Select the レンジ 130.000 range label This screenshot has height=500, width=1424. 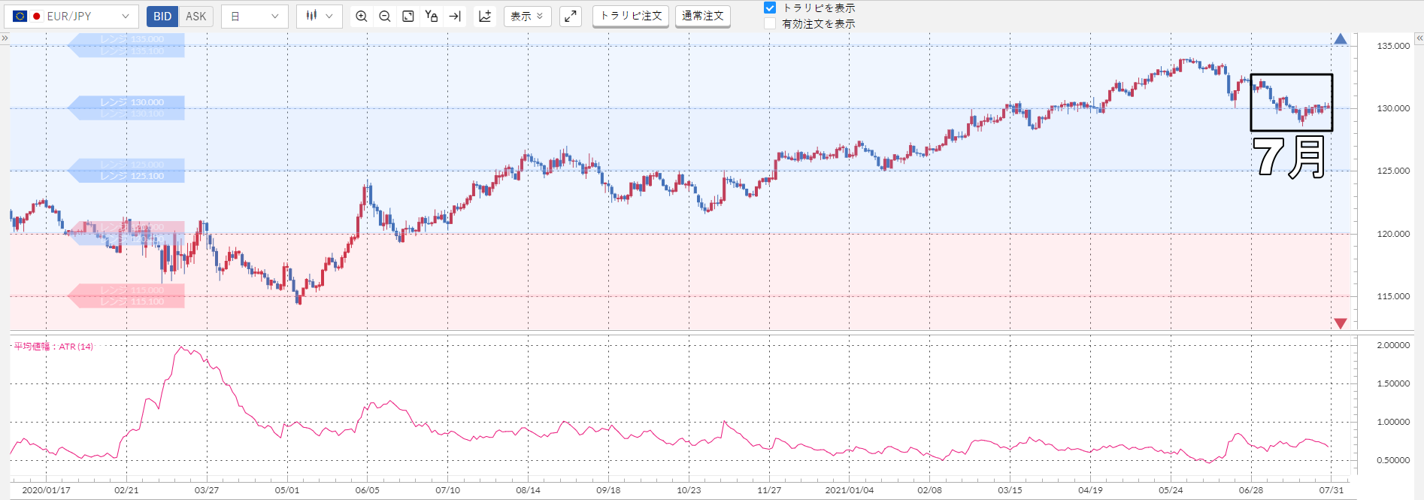(132, 102)
